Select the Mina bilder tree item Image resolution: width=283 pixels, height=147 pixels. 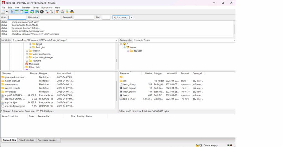pyautogui.click(x=35, y=67)
